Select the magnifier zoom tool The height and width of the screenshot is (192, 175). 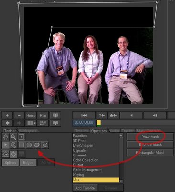13,137
